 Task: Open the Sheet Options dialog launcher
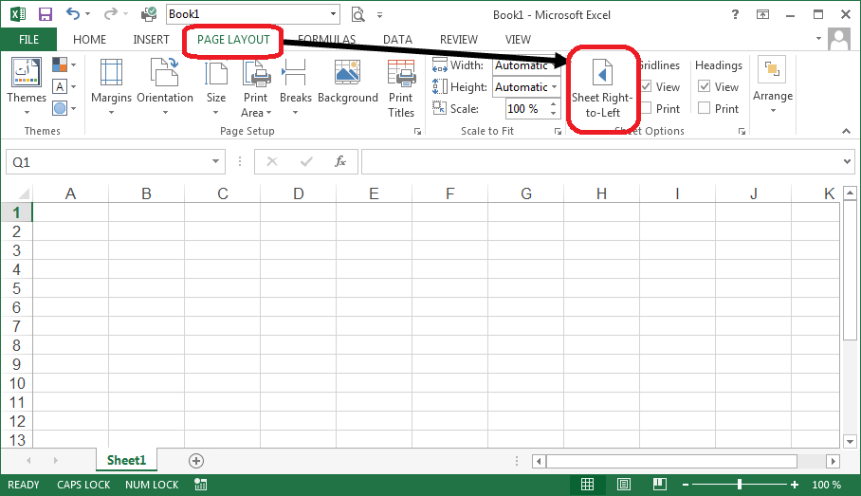pos(742,131)
